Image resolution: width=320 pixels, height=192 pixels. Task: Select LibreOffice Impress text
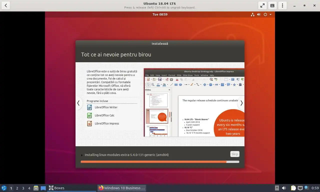click(x=107, y=123)
